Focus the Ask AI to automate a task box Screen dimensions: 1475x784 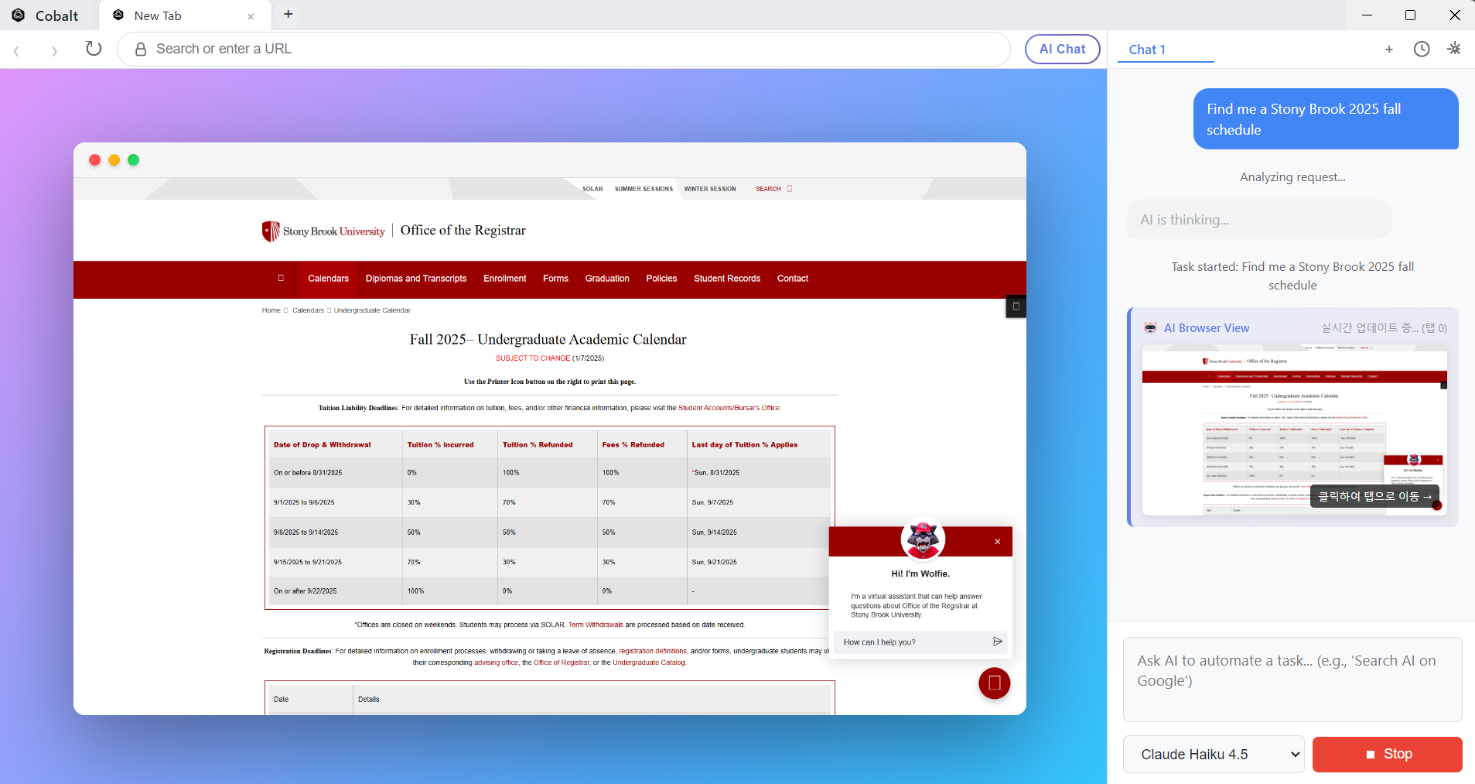pyautogui.click(x=1292, y=679)
